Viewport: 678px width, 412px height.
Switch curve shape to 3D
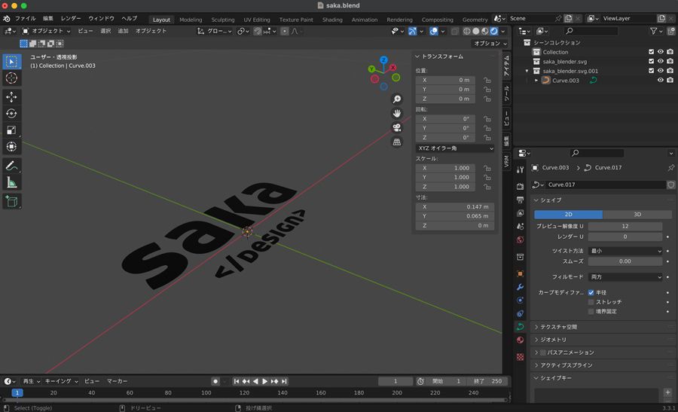tap(637, 215)
